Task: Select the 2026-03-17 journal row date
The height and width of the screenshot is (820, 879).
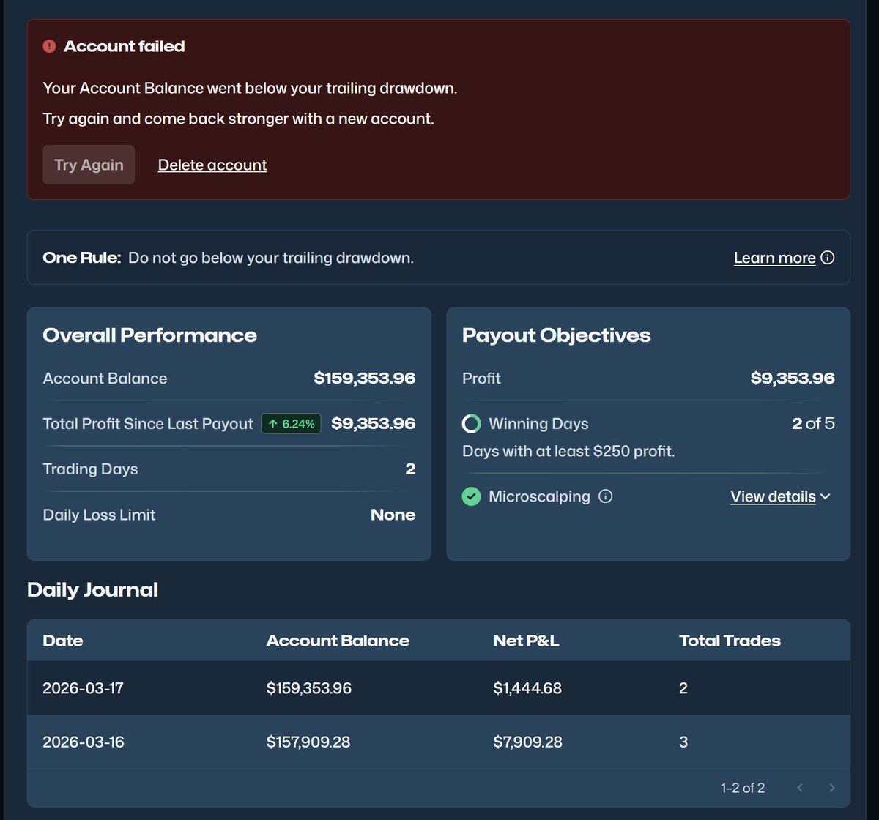Action: [x=84, y=688]
